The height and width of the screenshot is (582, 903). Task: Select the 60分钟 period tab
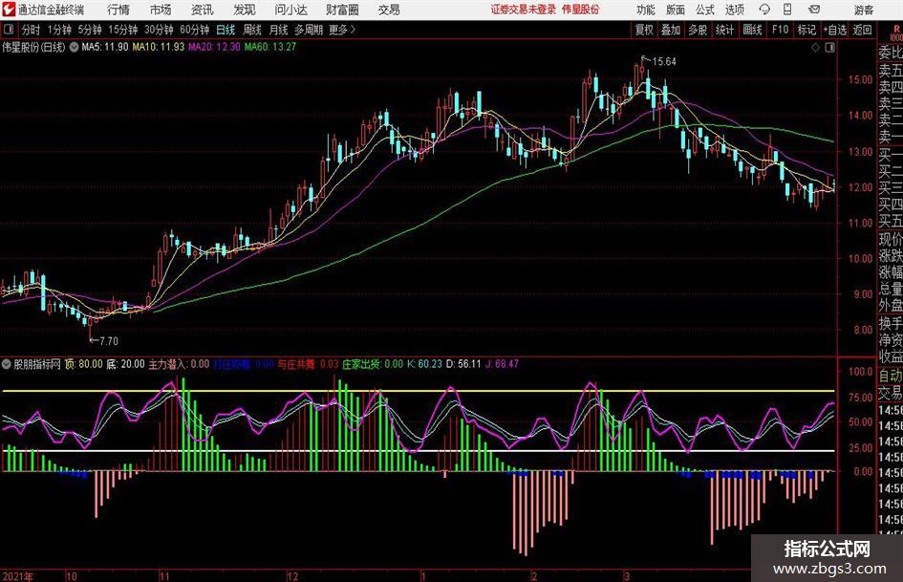tap(194, 30)
